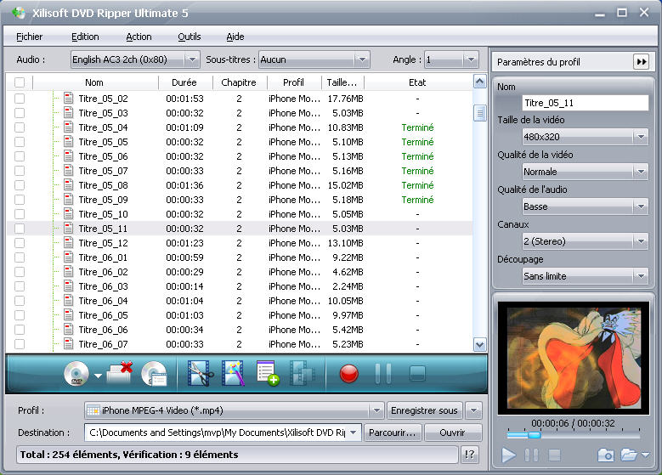Open the Edition menu
662x475 pixels.
point(85,37)
